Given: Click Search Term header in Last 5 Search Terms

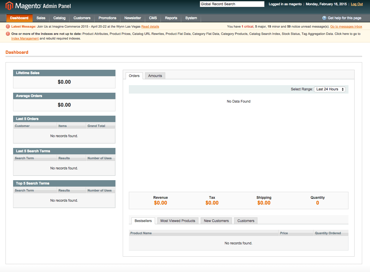Looking at the screenshot, I should pos(35,158).
